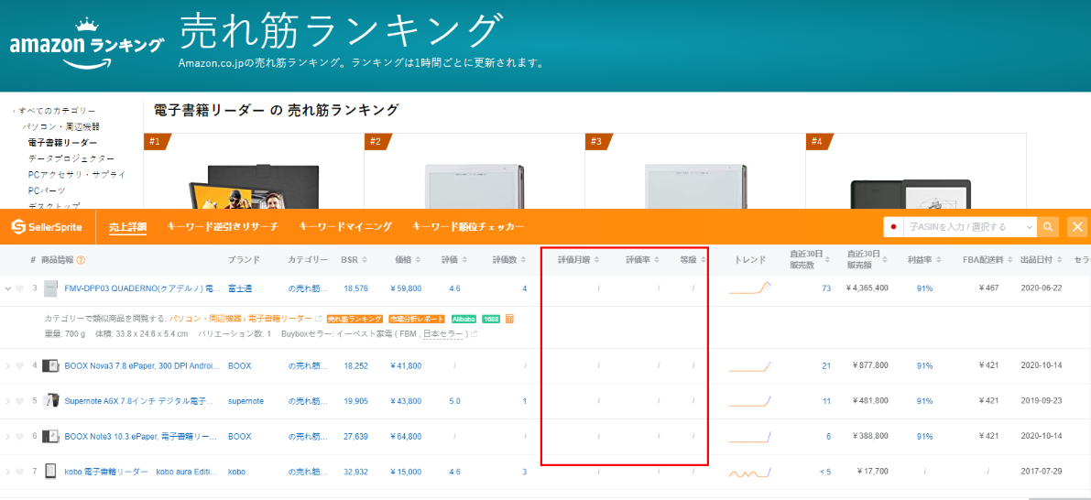Click BOOX Note3 product thumbnail
This screenshot has height=500, width=1091.
[x=49, y=437]
